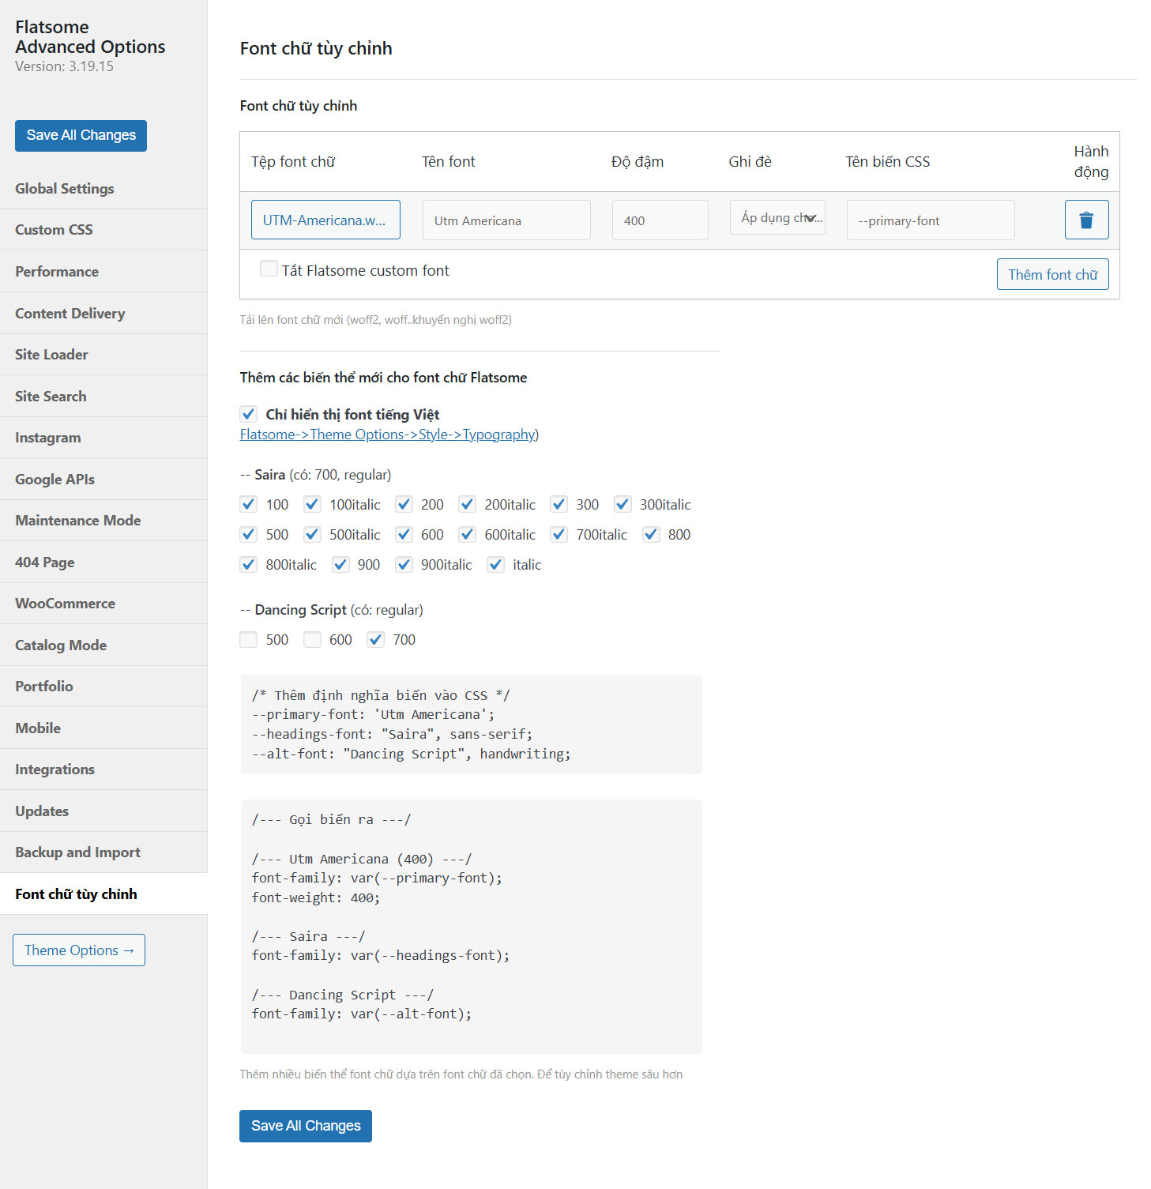Viewport: 1151px width, 1189px height.
Task: Open Mobile settings
Action: [103, 728]
